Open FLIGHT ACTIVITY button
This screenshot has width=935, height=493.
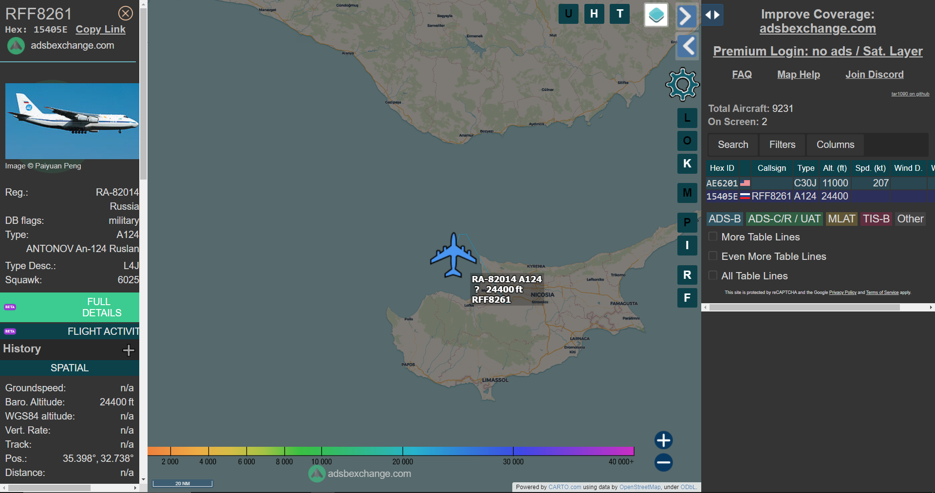coord(70,331)
